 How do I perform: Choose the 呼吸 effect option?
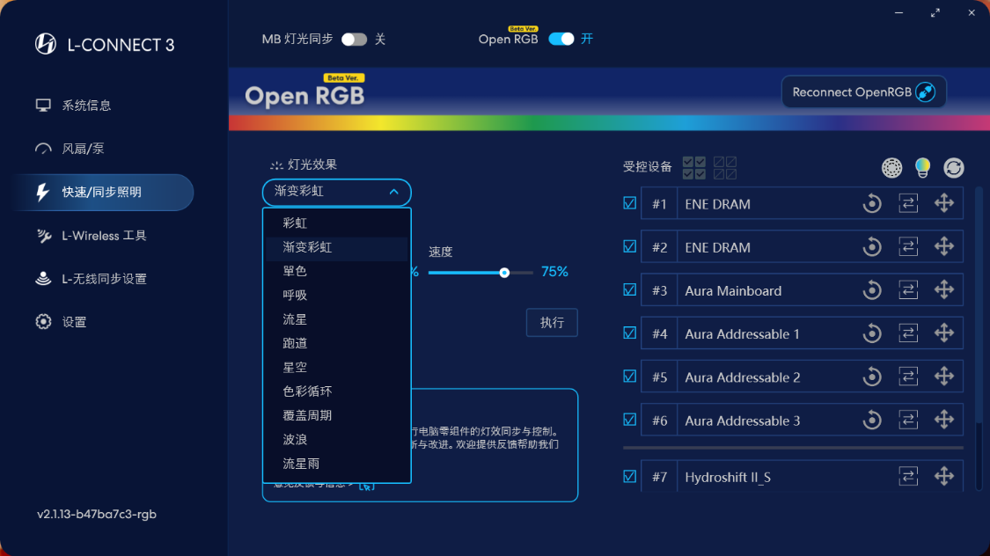(336, 296)
